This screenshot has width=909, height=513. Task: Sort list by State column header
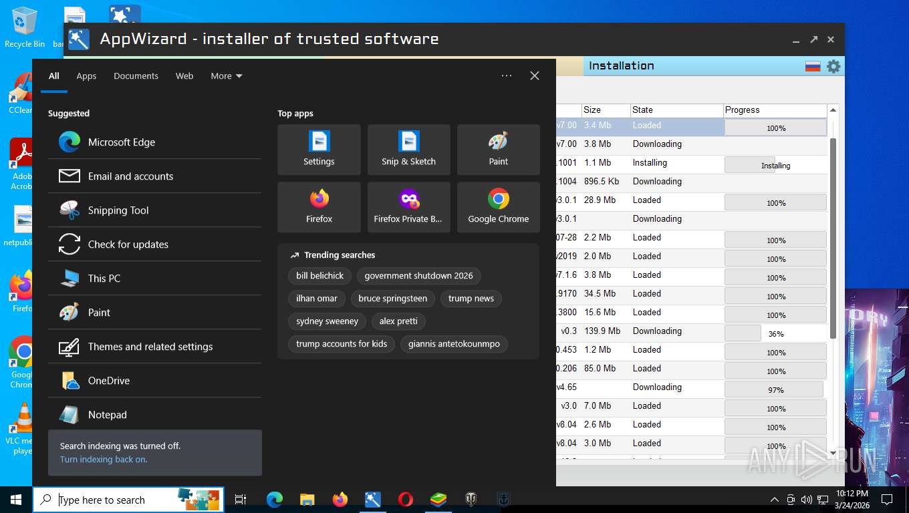coord(676,110)
